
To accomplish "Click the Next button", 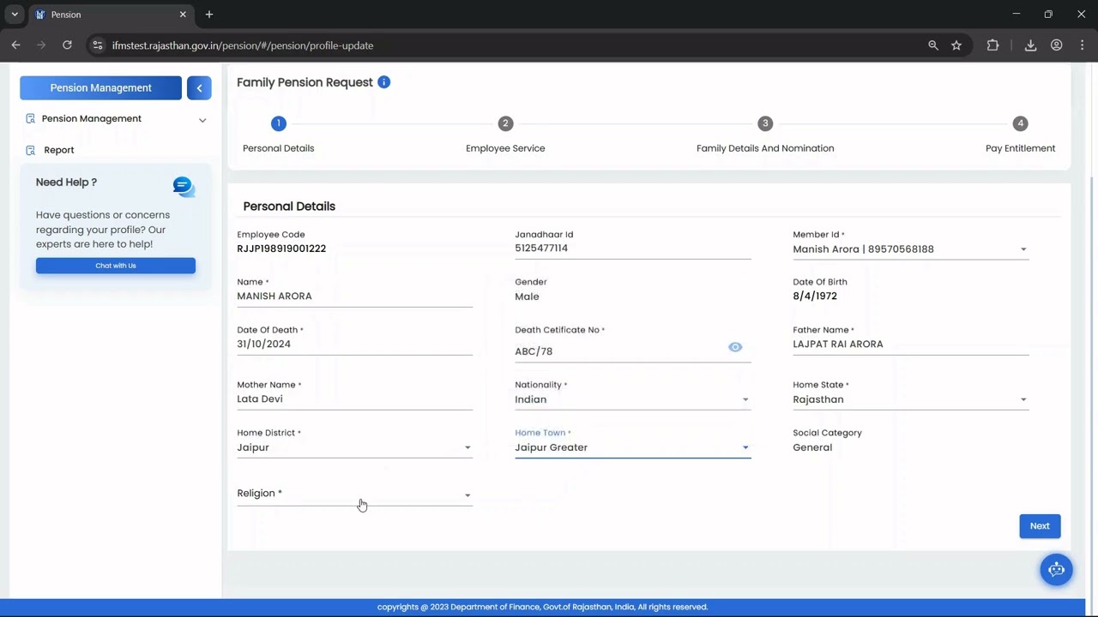I will (x=1040, y=526).
